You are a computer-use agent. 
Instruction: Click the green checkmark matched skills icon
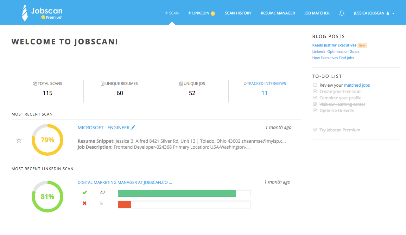click(85, 192)
